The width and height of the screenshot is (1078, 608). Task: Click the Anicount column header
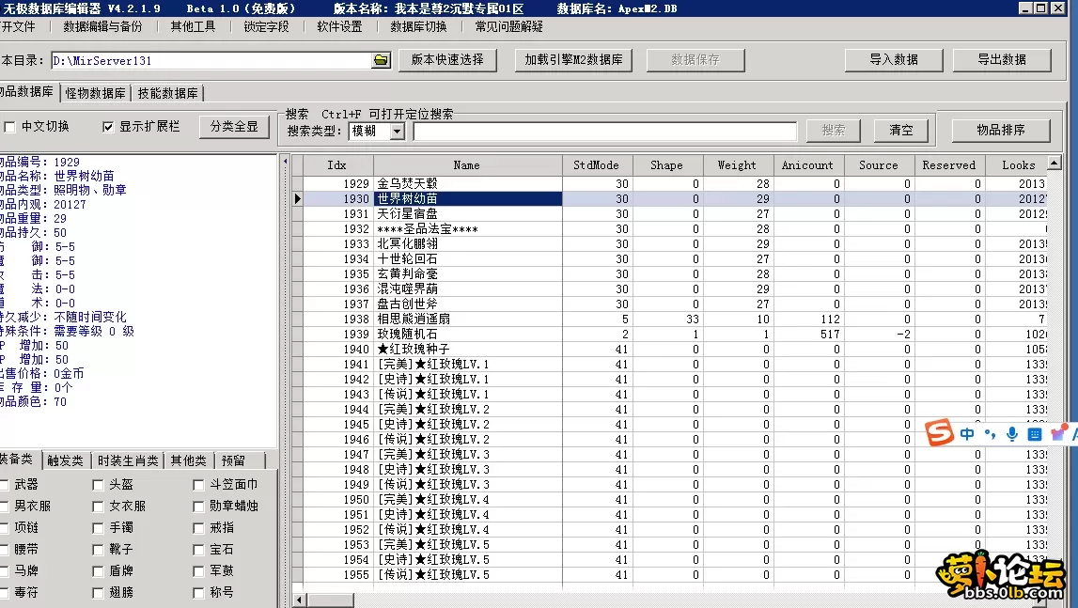point(807,165)
